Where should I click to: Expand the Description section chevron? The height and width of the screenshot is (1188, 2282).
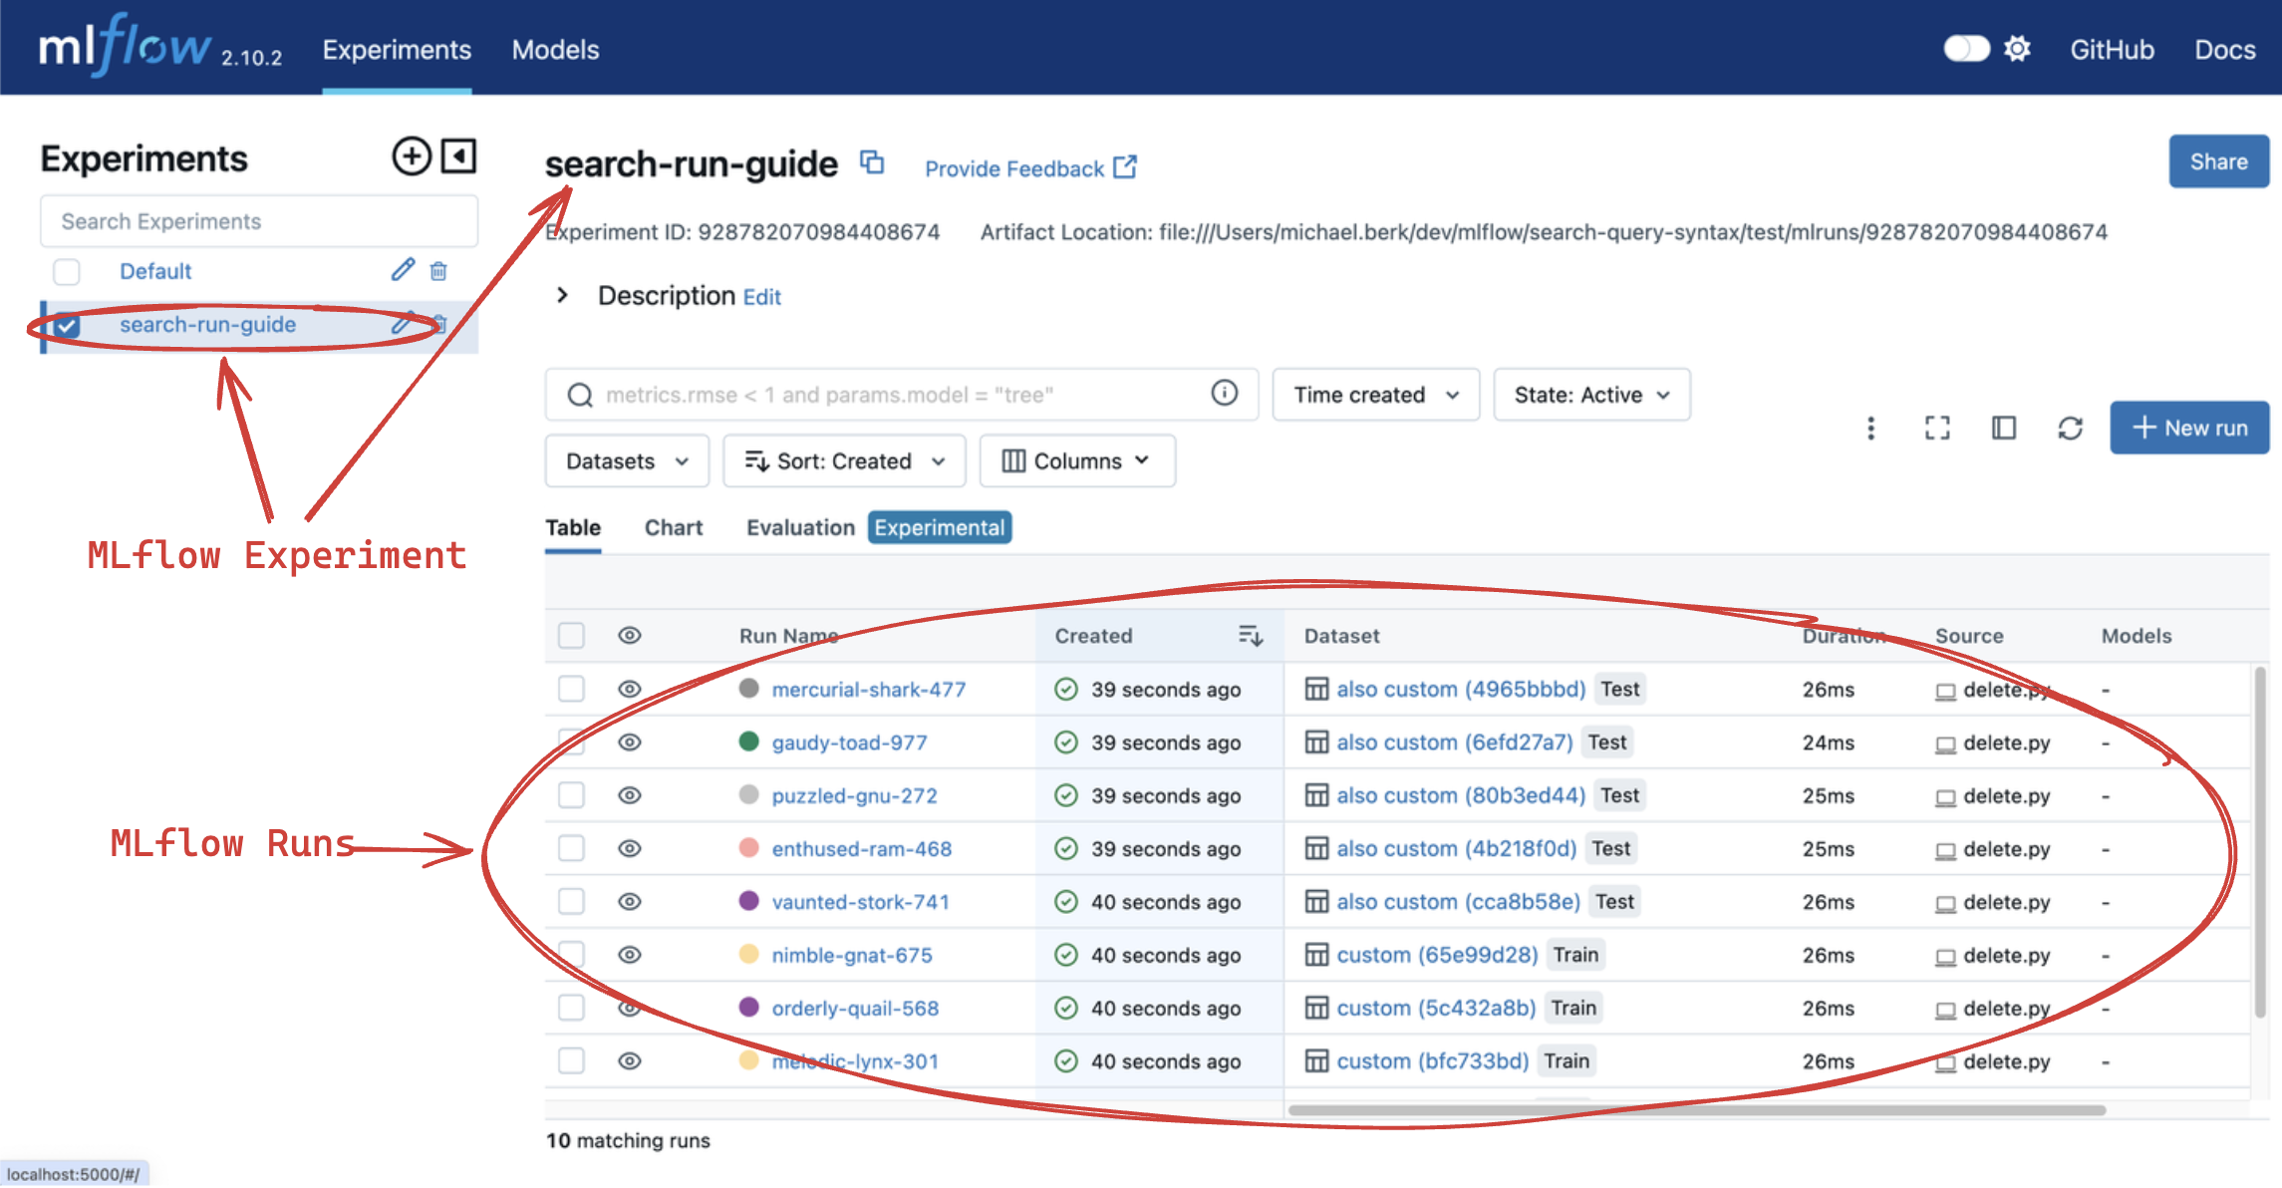coord(563,295)
